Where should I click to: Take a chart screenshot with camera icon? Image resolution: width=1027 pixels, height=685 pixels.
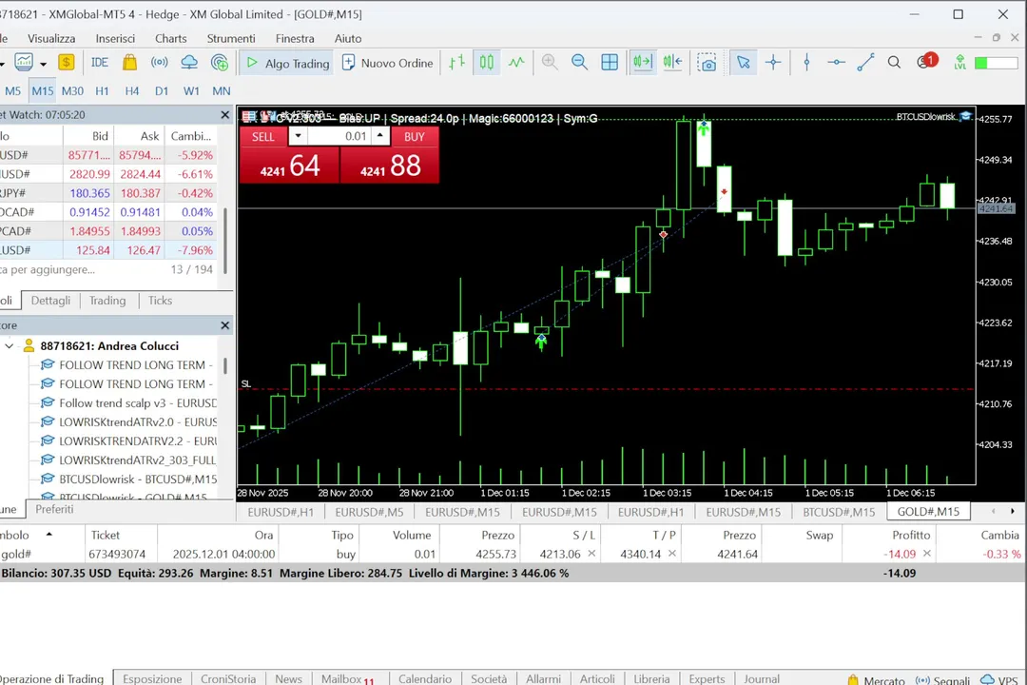707,63
